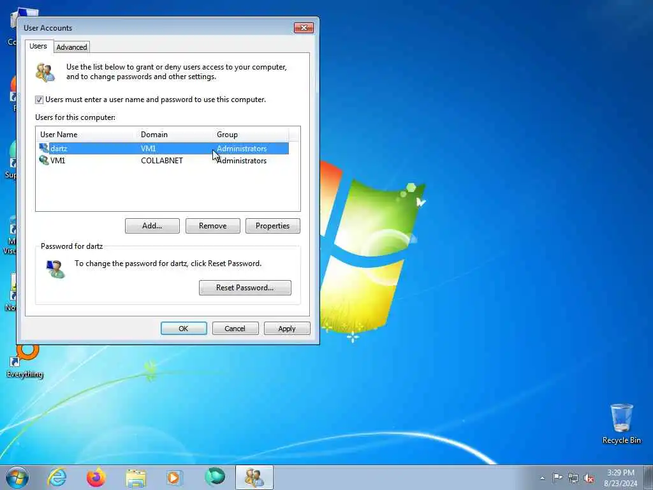Click Reset Password... button
The width and height of the screenshot is (653, 490).
(245, 288)
